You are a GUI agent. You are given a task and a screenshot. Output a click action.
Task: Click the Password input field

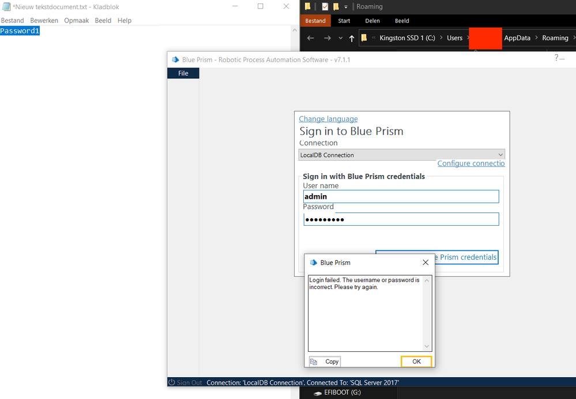click(x=401, y=219)
